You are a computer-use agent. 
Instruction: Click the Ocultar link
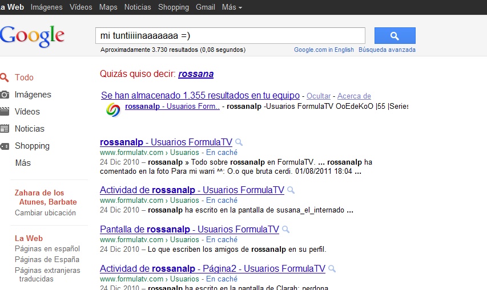coord(319,96)
